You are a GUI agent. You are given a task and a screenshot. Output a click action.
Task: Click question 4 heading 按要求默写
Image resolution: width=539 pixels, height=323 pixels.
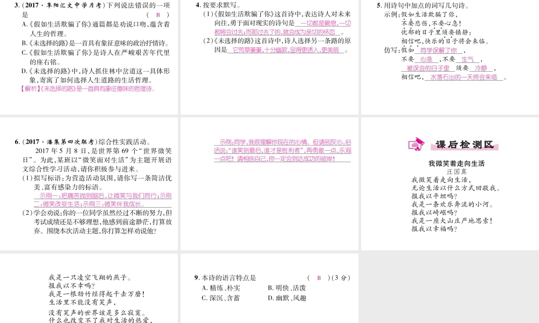click(x=219, y=5)
